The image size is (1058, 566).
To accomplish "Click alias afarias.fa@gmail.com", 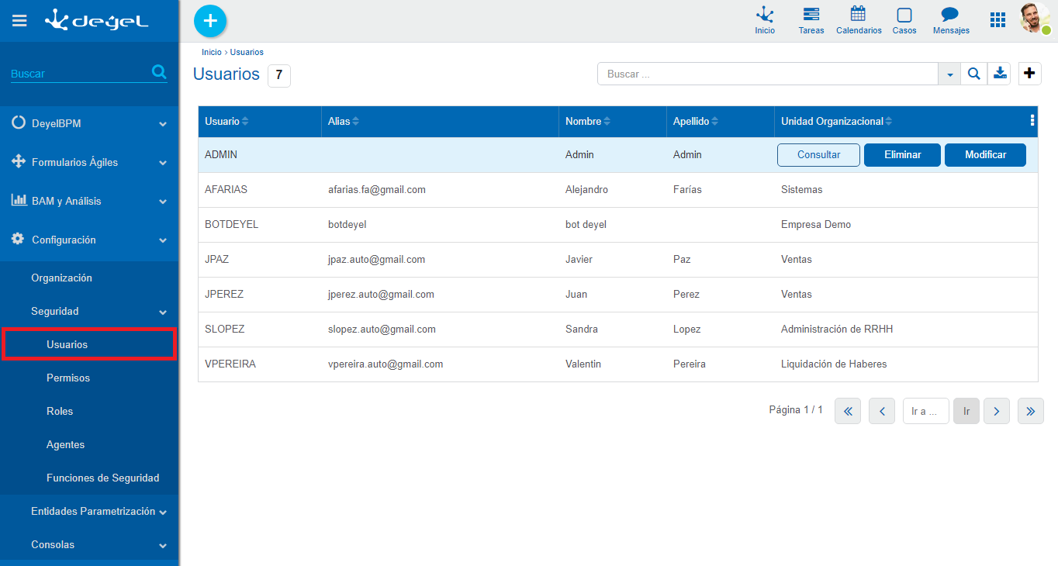I will [x=376, y=190].
